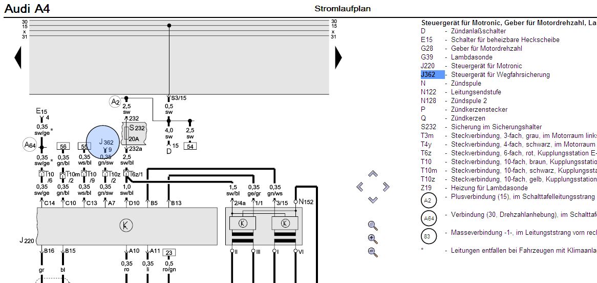Click the Stromlaufplan heading

point(343,8)
